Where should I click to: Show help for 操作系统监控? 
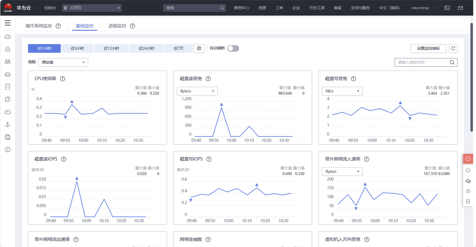[58, 26]
